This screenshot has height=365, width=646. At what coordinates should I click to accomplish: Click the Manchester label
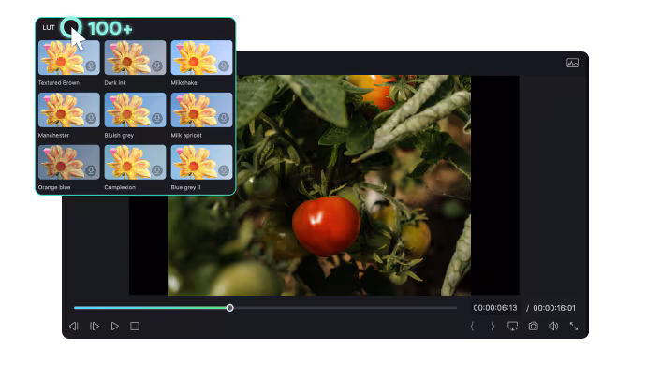pos(53,135)
